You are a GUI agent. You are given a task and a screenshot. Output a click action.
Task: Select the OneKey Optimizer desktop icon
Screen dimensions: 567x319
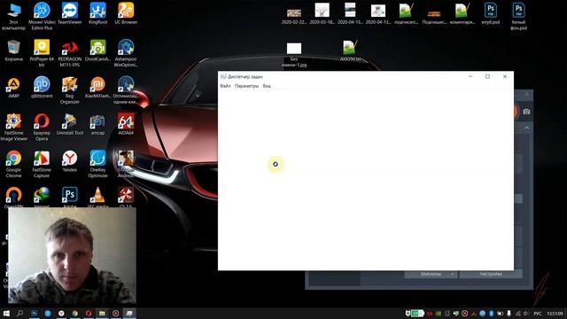click(98, 164)
